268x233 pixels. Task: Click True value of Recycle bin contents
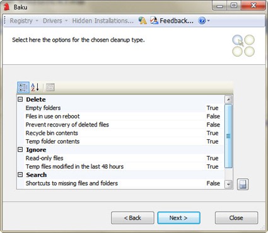click(213, 133)
